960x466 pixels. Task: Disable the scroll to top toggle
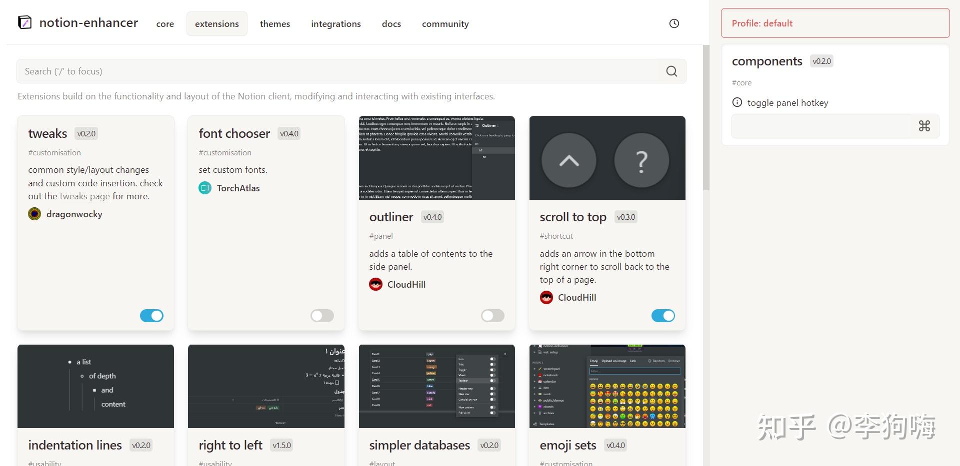(x=663, y=316)
